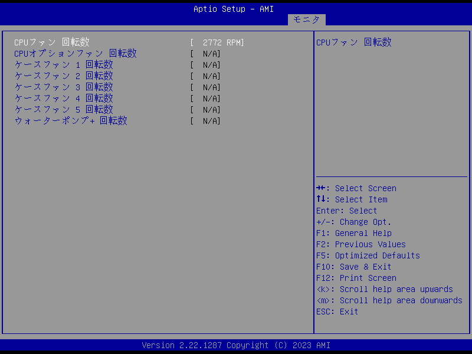Select ウォーターポンプ+ 回転数 row
The image size is (472, 354).
pyautogui.click(x=117, y=121)
